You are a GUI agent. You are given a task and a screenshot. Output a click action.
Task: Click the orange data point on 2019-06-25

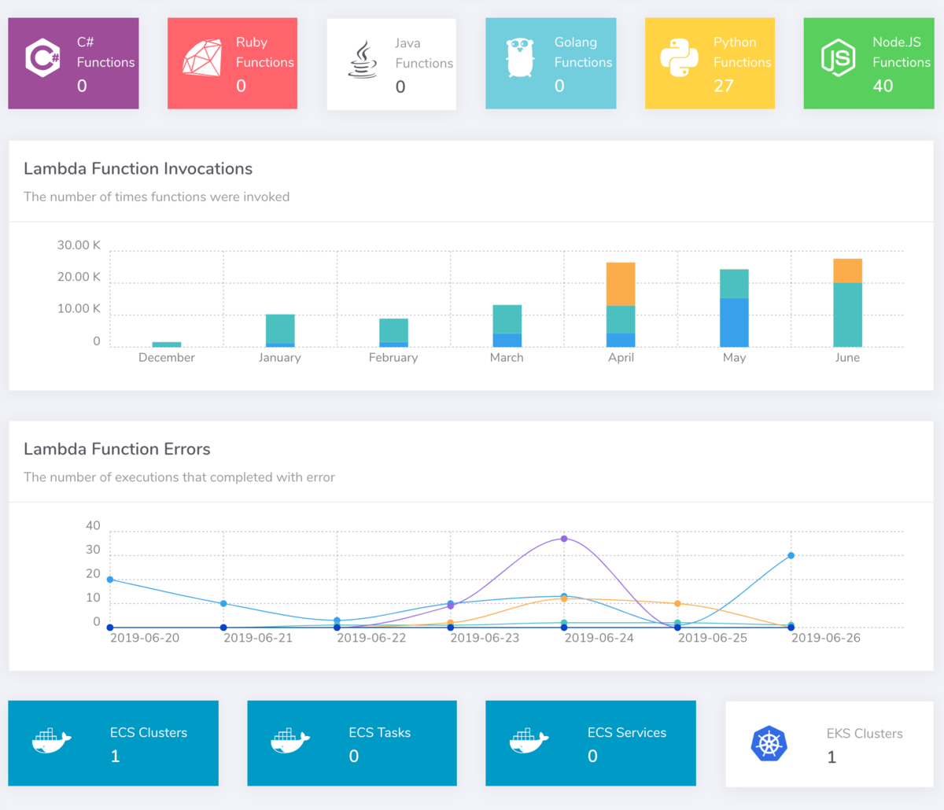[x=677, y=604]
